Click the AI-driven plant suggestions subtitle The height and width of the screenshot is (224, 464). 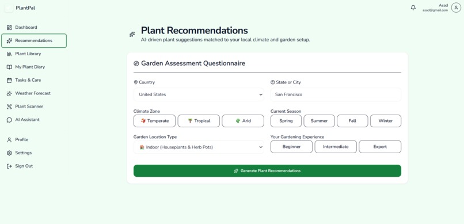point(226,40)
